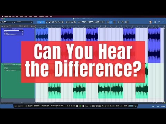Click the Stop button in the transport
The width and height of the screenshot is (166, 124).
coord(77,106)
